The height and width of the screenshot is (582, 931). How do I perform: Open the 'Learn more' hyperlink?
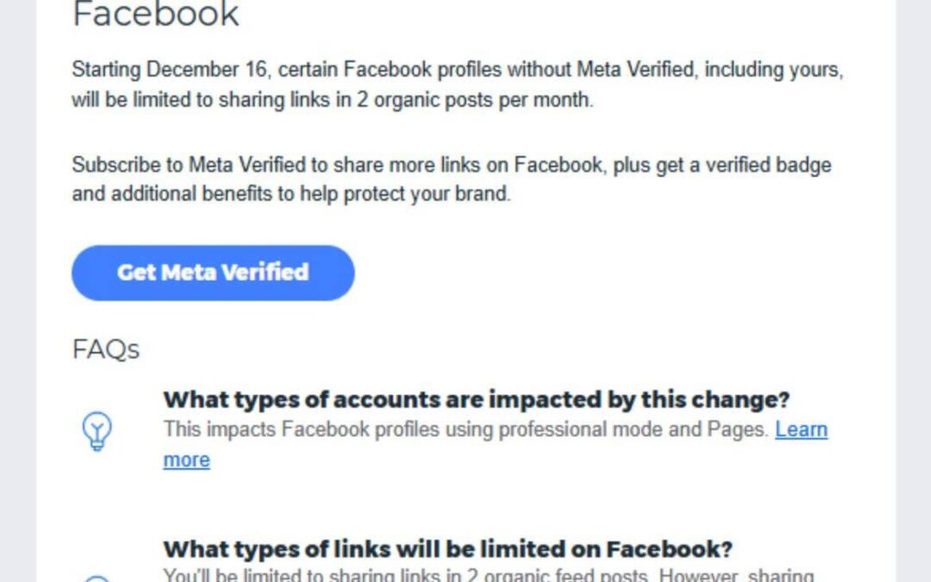click(801, 429)
